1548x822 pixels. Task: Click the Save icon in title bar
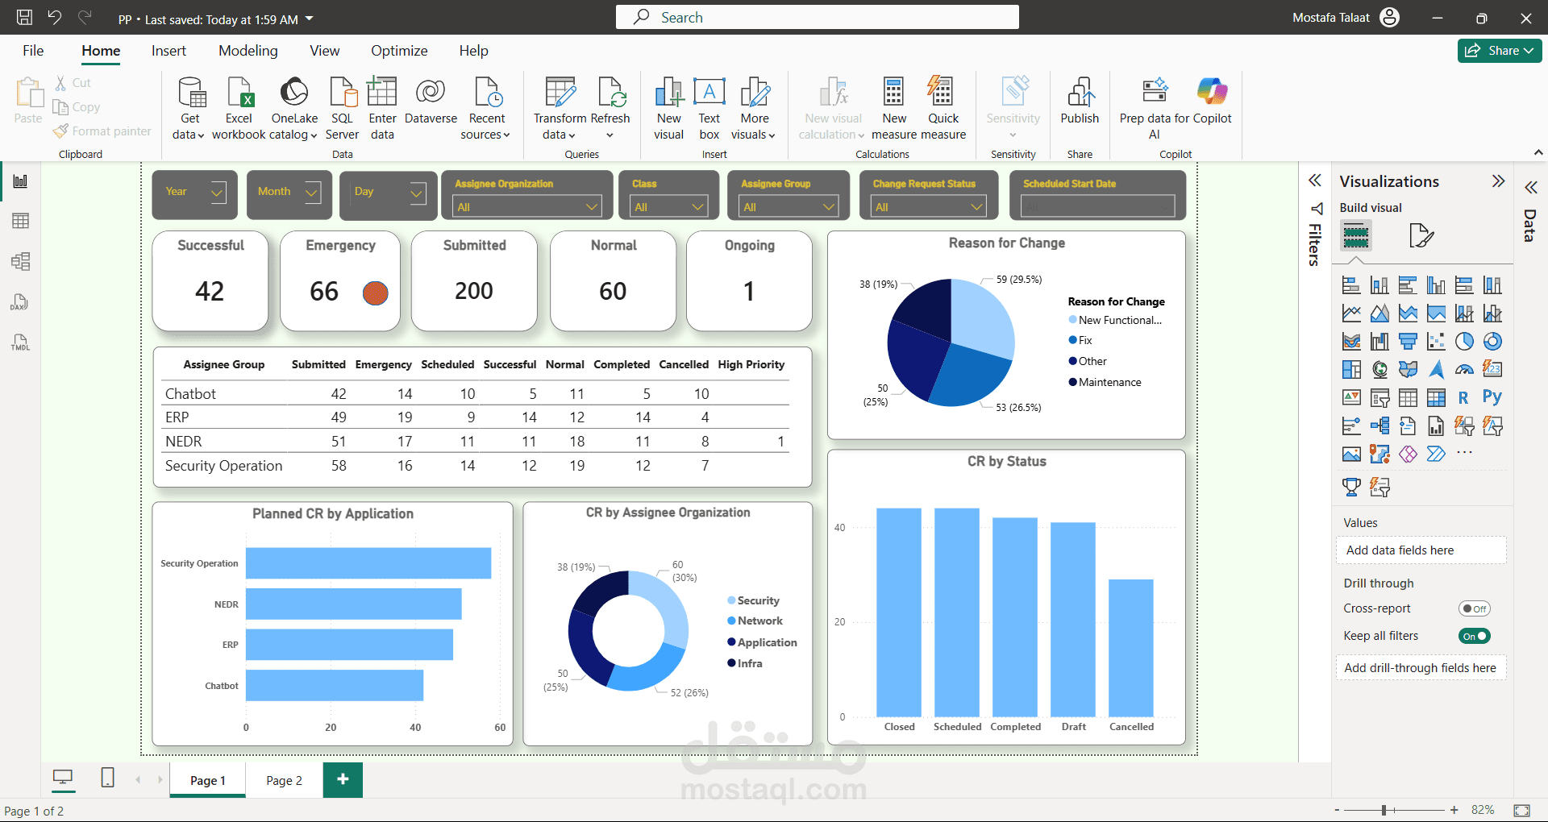click(x=25, y=17)
